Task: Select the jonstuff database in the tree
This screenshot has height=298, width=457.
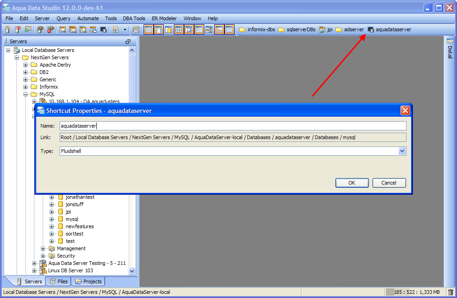Action: coord(75,204)
